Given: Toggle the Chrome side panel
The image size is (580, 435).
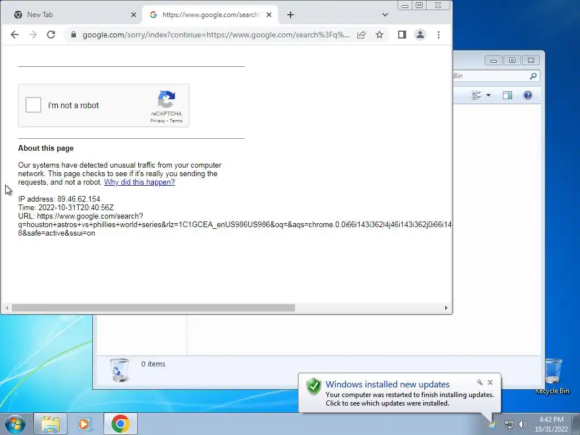Looking at the screenshot, I should (402, 35).
